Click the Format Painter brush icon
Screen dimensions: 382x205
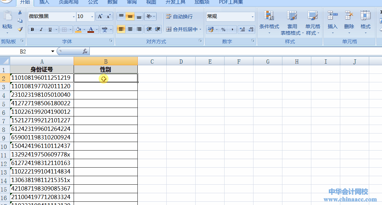pos(20,29)
